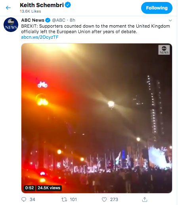Go back using the left arrow
This screenshot has height=205, width=178.
(x=8, y=8)
